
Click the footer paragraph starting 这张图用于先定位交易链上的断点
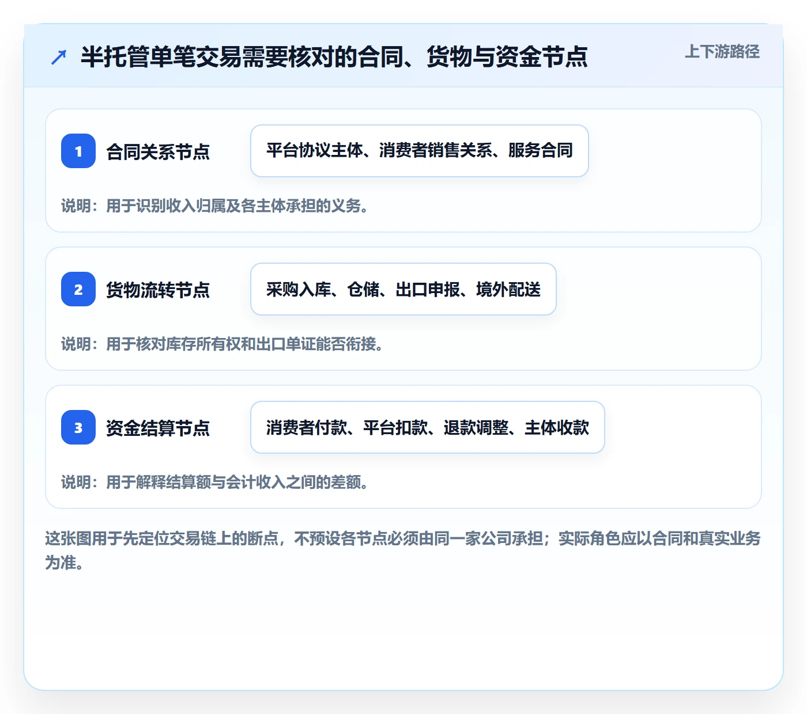pyautogui.click(x=403, y=550)
